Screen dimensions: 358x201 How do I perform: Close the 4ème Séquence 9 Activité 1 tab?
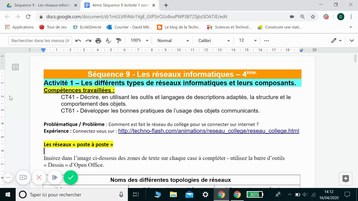(154, 5)
